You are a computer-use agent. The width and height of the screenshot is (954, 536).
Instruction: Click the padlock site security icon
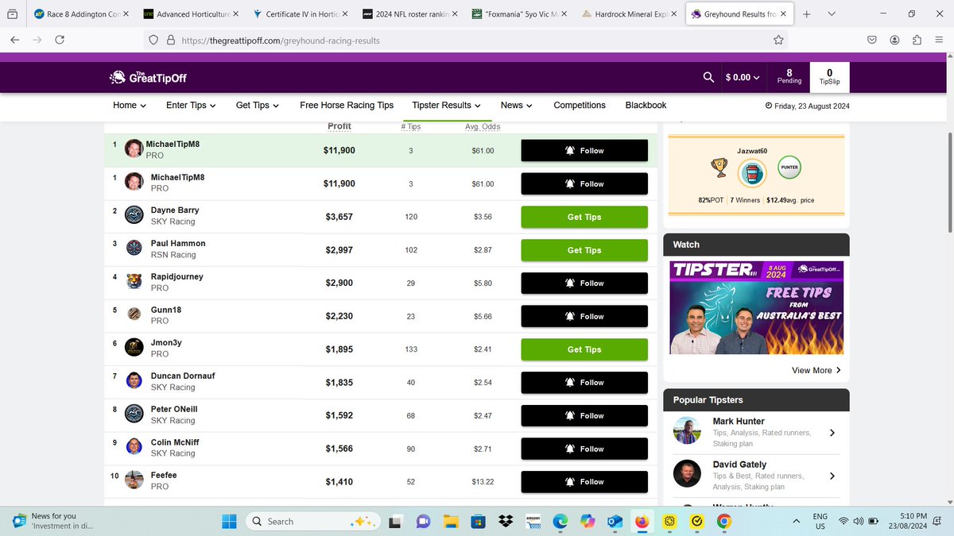point(170,40)
